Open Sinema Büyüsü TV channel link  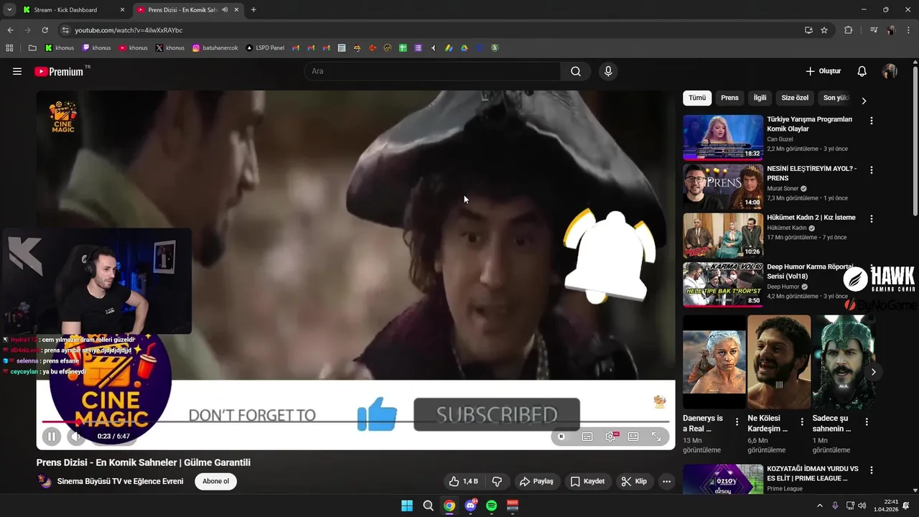(120, 481)
